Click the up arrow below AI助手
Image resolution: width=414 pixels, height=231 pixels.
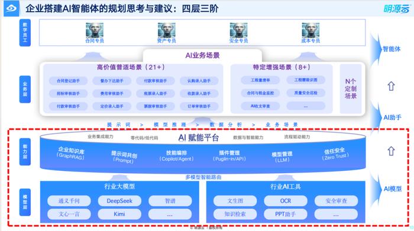[x=391, y=151]
